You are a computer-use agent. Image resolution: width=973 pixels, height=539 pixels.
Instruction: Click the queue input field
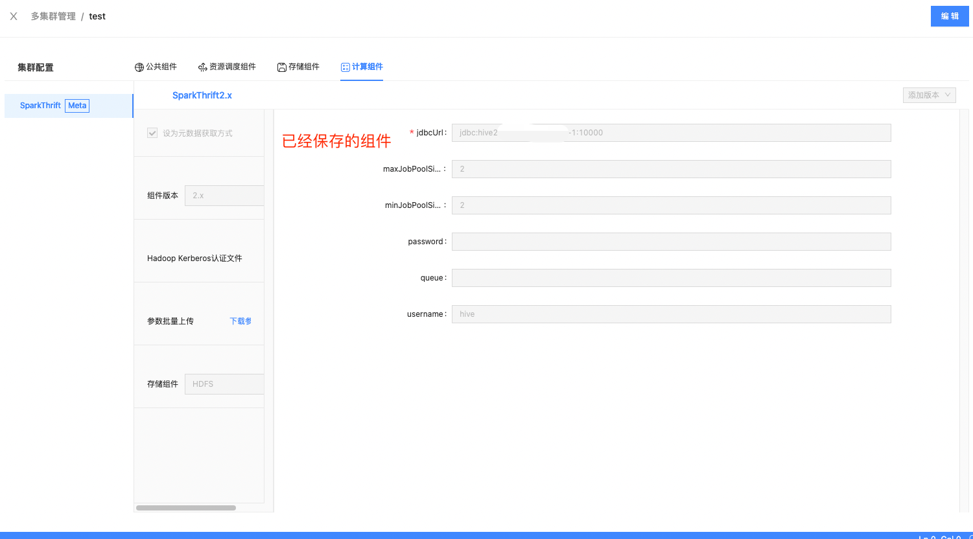click(671, 278)
